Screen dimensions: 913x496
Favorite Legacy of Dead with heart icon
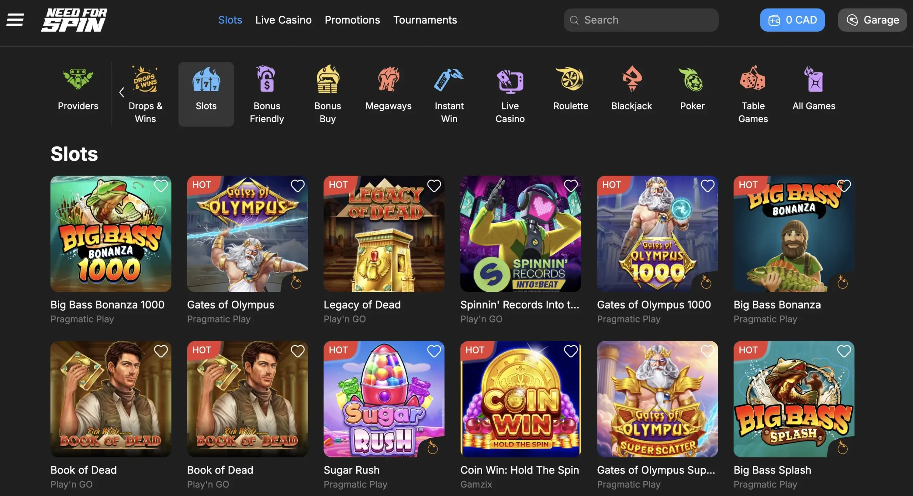click(434, 186)
